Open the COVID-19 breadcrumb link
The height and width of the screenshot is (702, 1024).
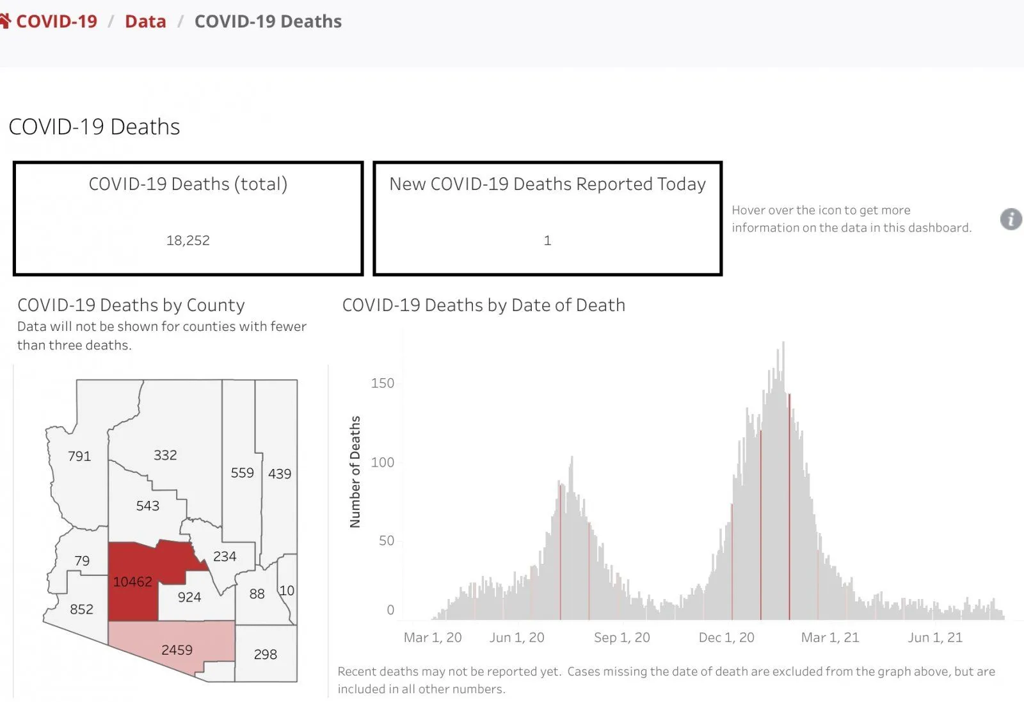pos(56,21)
